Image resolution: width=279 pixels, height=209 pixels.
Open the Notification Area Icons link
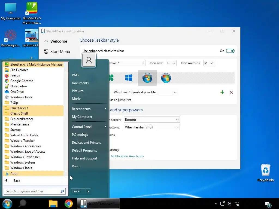tap(127, 156)
